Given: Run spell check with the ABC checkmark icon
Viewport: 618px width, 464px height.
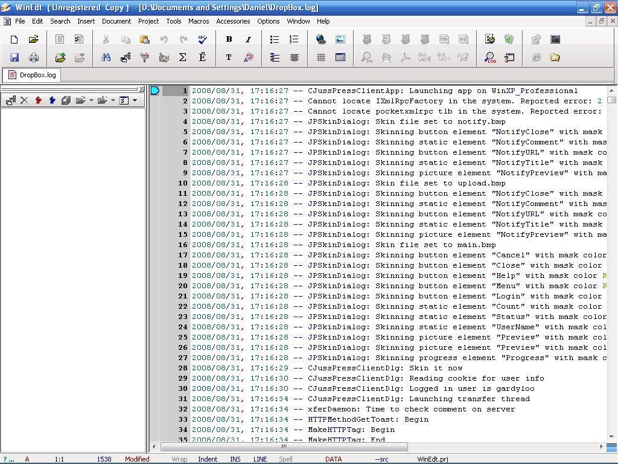Looking at the screenshot, I should pos(202,39).
